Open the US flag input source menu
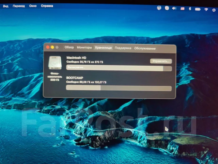The width and height of the screenshot is (218, 164). pyautogui.click(x=183, y=9)
